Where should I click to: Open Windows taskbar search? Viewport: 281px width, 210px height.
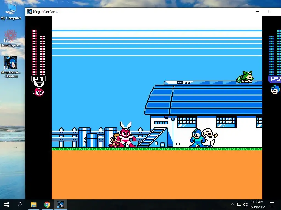click(20, 205)
